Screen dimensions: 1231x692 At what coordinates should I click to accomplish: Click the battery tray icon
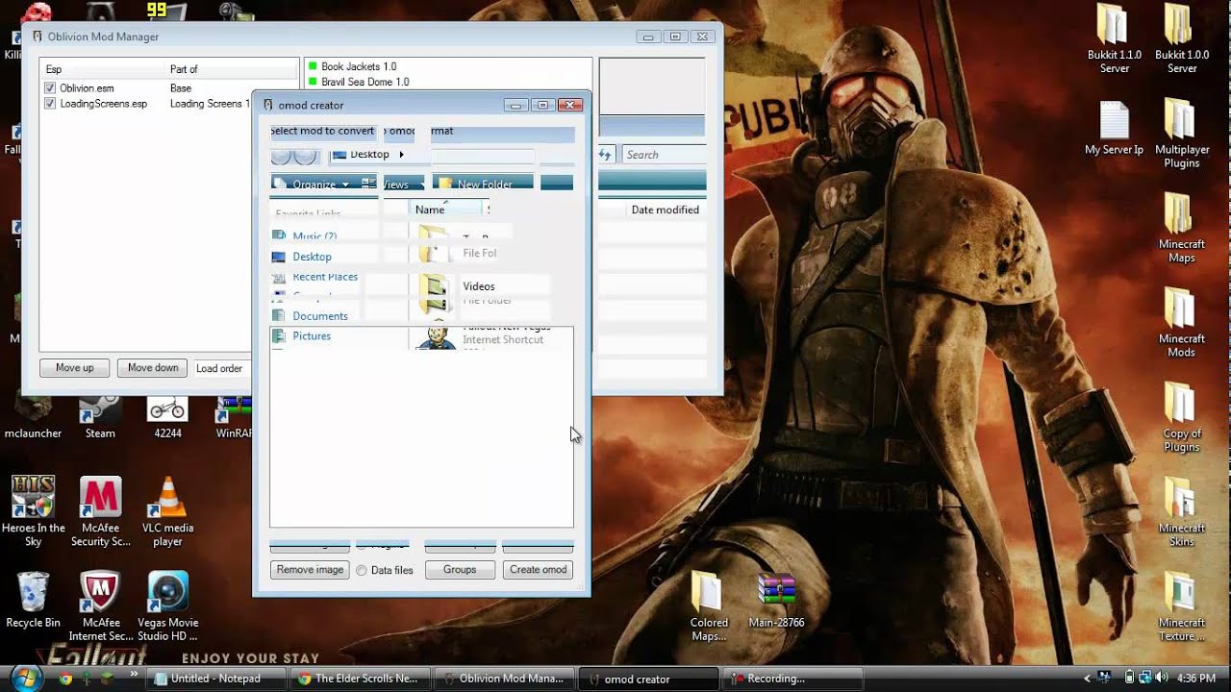click(1130, 679)
